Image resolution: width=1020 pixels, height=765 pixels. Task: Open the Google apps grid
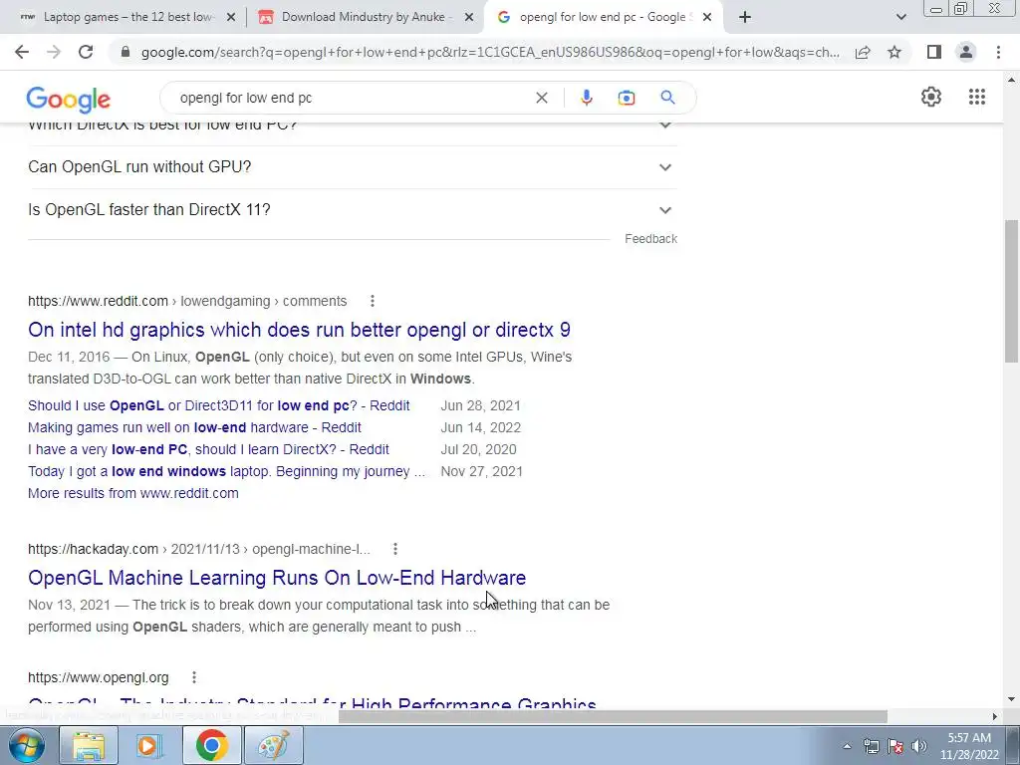(x=976, y=97)
